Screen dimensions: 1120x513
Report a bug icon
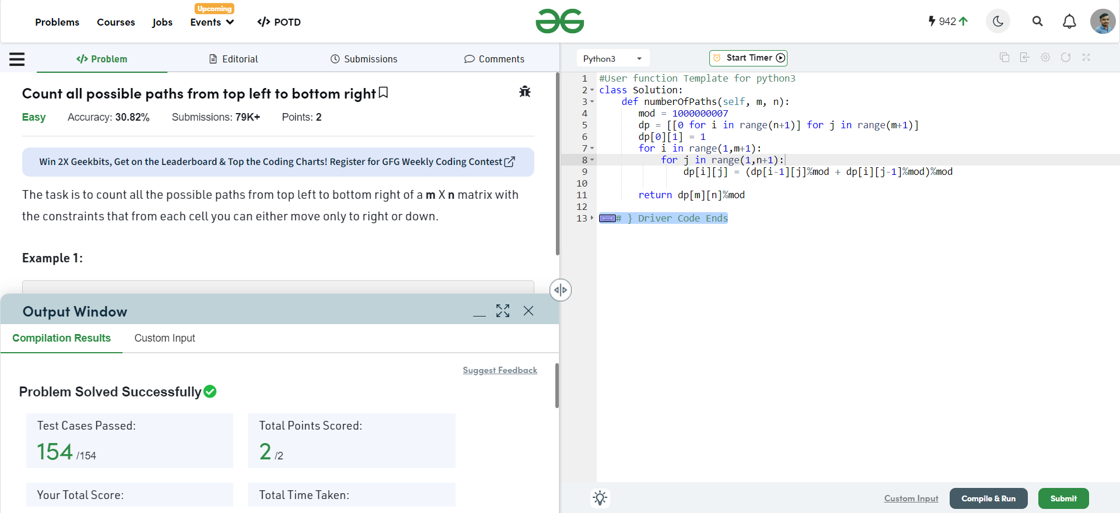525,92
